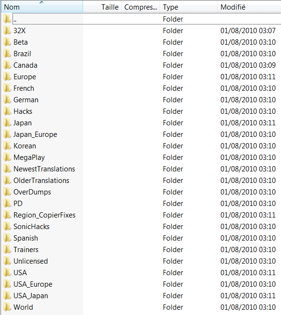Click the Type column header

pyautogui.click(x=189, y=7)
